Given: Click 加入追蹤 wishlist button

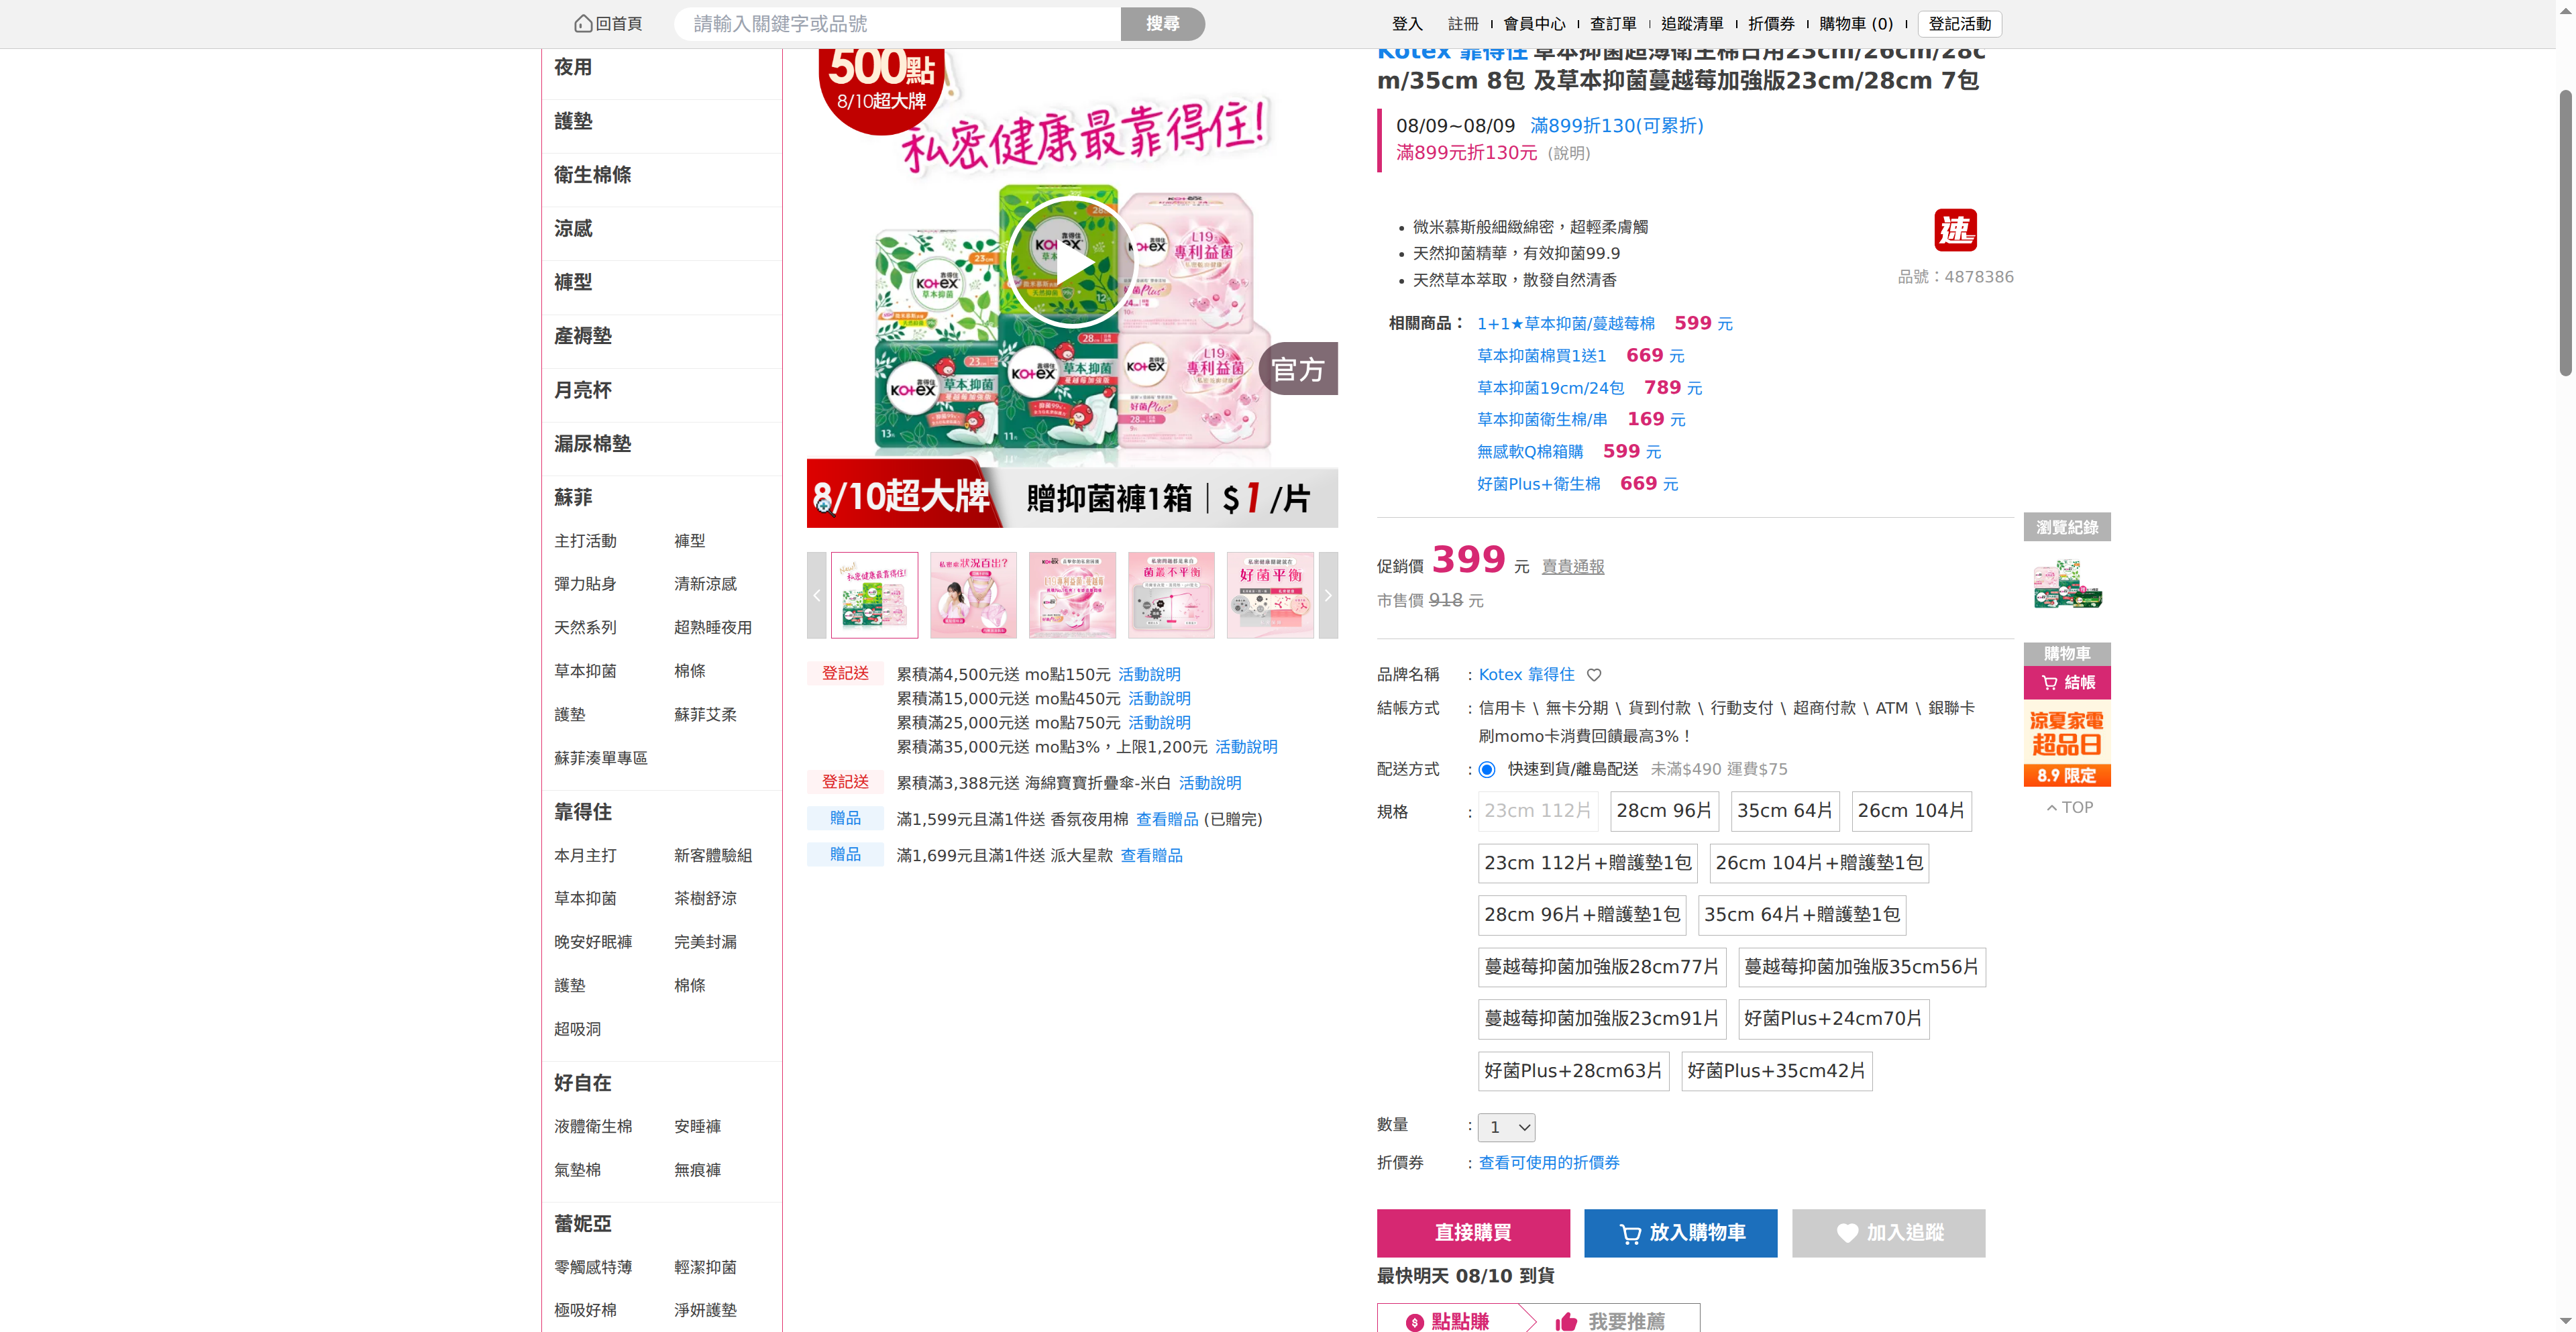Looking at the screenshot, I should (x=1889, y=1233).
